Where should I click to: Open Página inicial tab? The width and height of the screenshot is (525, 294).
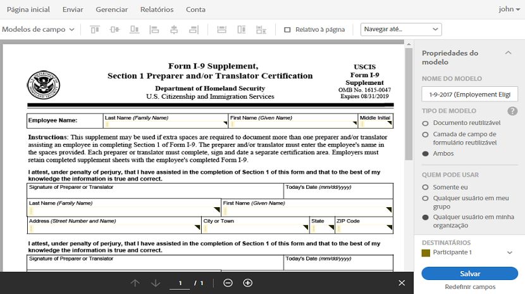(28, 10)
